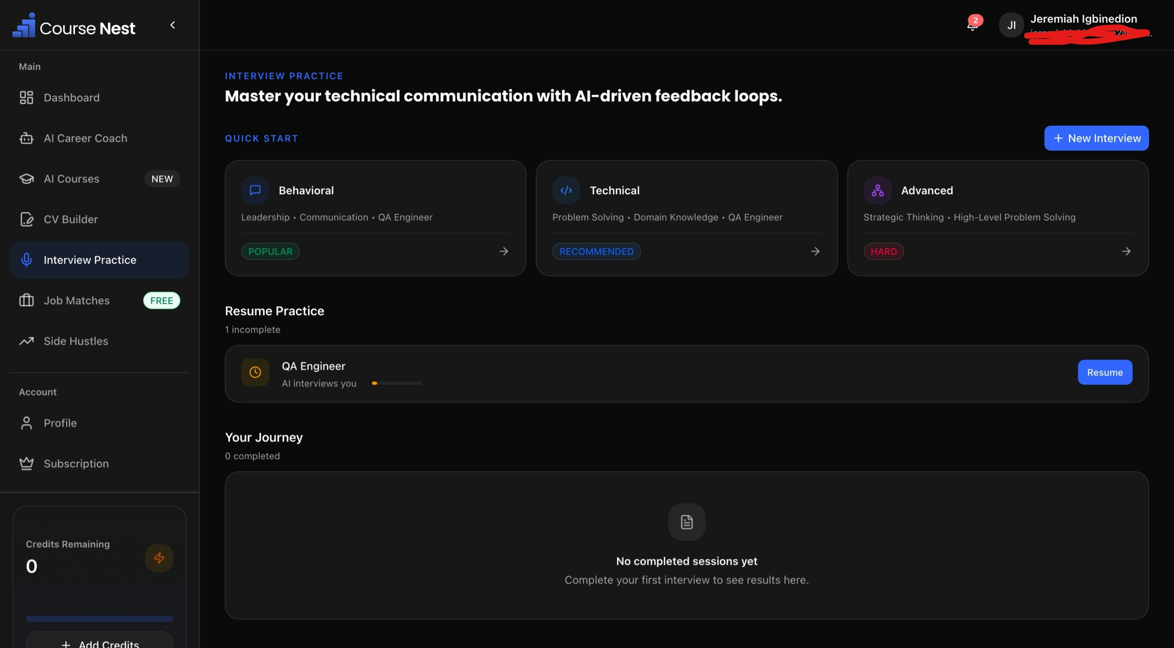1174x648 pixels.
Task: Click the RECOMMENDED tag on Technical card
Action: (x=596, y=251)
